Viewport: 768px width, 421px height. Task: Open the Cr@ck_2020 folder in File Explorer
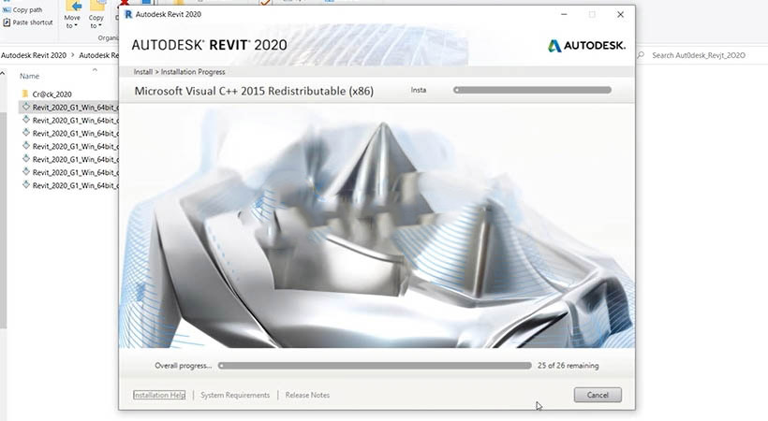(x=52, y=94)
